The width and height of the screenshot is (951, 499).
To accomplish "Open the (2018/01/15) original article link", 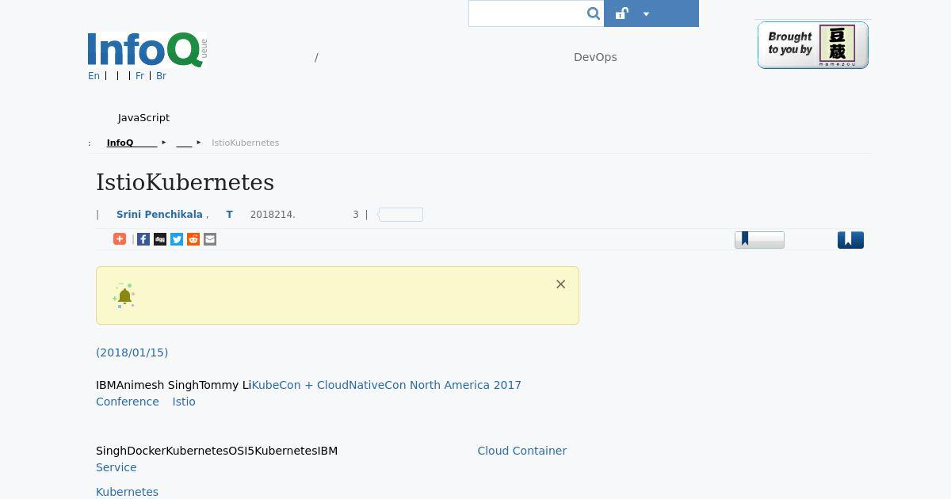I will 132,352.
